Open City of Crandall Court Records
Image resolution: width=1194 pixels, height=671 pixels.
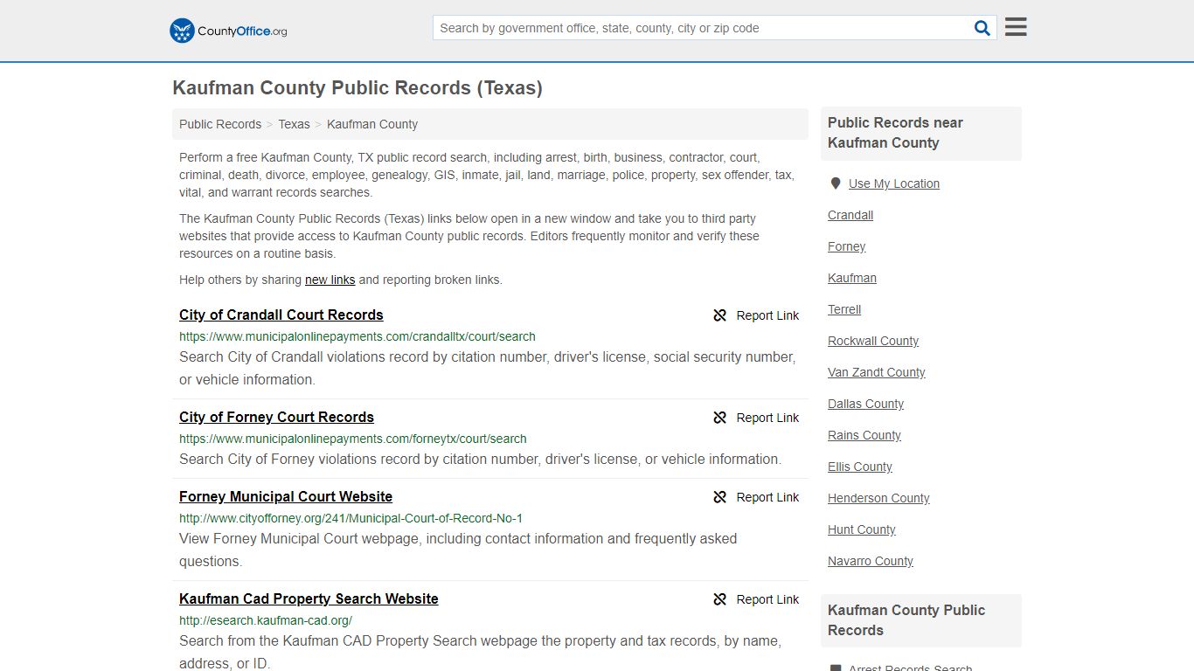tap(281, 315)
